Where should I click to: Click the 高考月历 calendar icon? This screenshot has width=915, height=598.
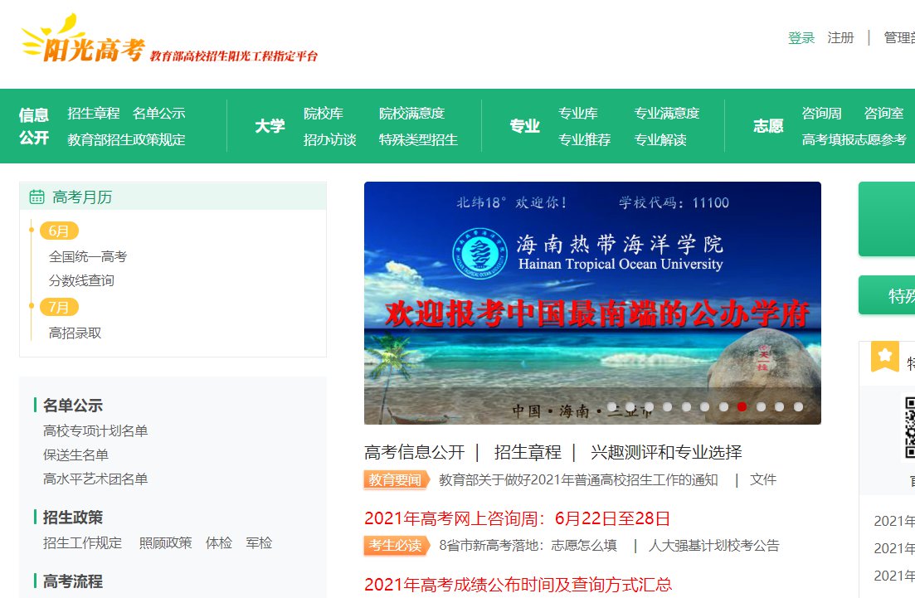[37, 197]
